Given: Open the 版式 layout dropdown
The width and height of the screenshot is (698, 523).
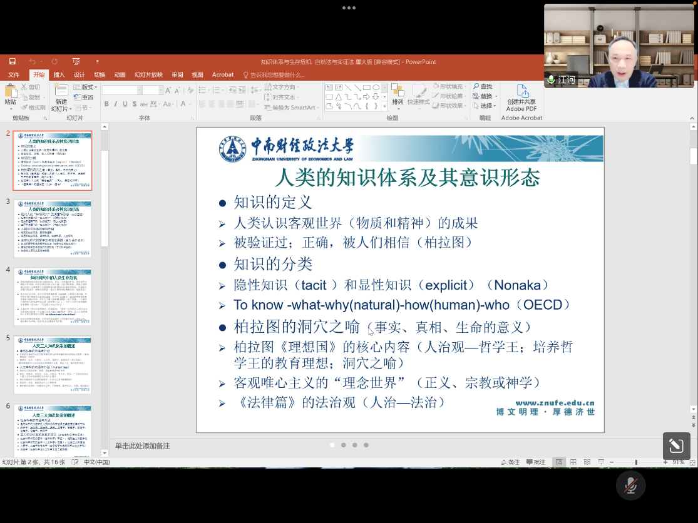Looking at the screenshot, I should 87,87.
